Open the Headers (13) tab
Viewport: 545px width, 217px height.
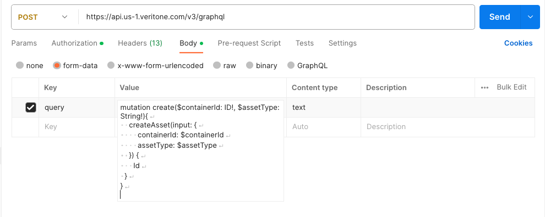(x=140, y=43)
